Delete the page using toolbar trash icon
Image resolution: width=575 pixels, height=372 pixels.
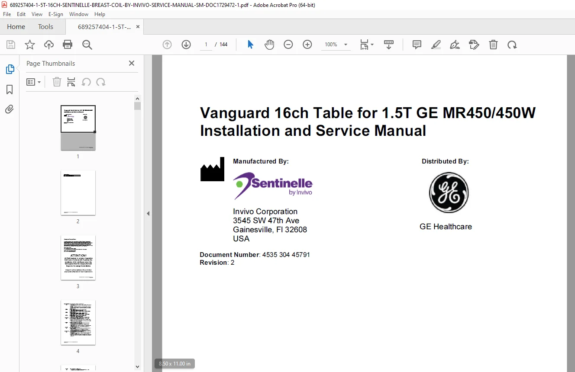tap(493, 45)
